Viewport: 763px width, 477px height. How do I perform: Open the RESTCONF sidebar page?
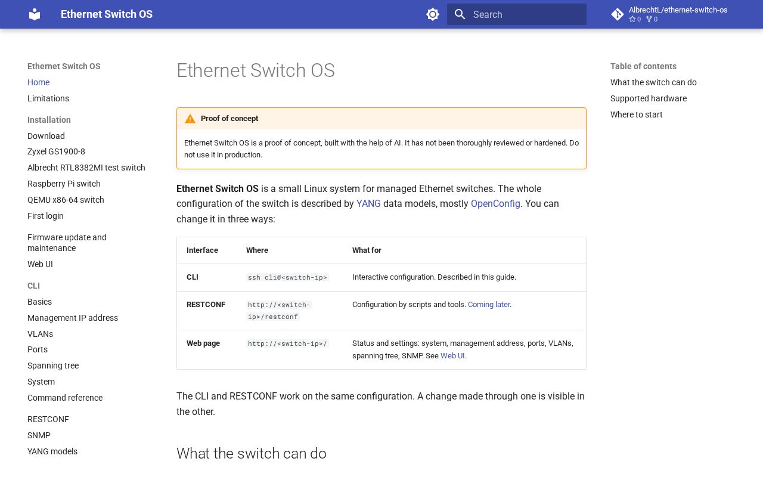tap(48, 419)
